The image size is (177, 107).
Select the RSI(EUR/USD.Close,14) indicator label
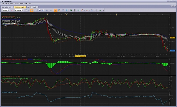coord(11,77)
